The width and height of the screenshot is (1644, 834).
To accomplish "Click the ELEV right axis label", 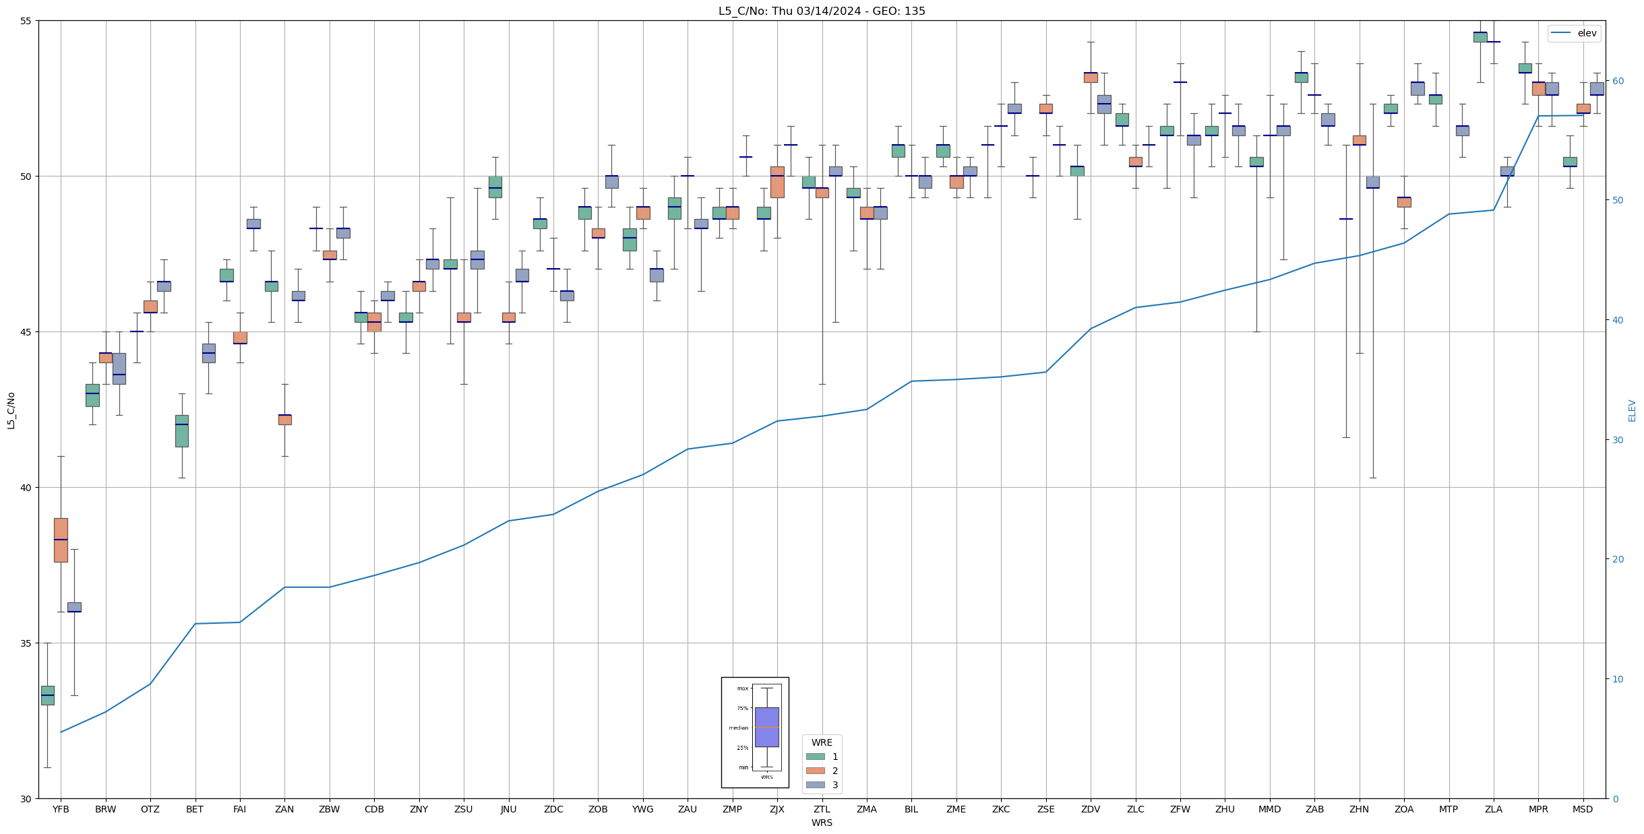I will pos(1632,410).
